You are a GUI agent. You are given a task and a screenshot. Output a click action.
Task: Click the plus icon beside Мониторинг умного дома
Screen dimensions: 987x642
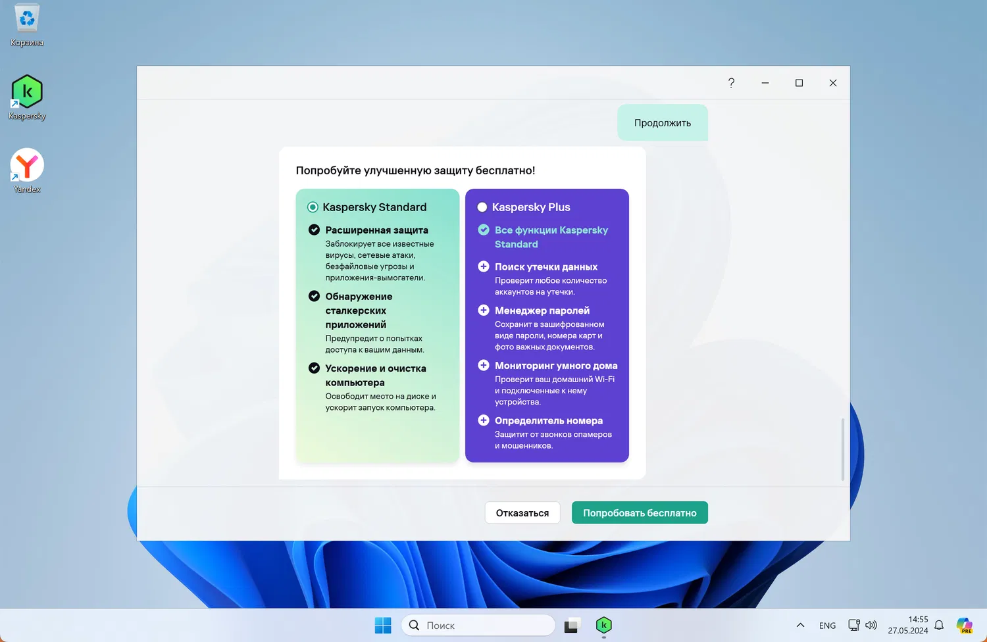(x=484, y=365)
